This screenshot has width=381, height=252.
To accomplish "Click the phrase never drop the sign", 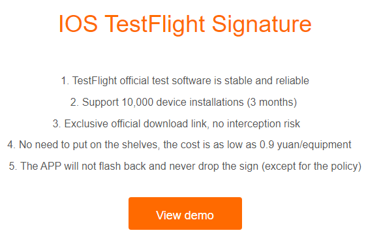I will click(213, 166).
